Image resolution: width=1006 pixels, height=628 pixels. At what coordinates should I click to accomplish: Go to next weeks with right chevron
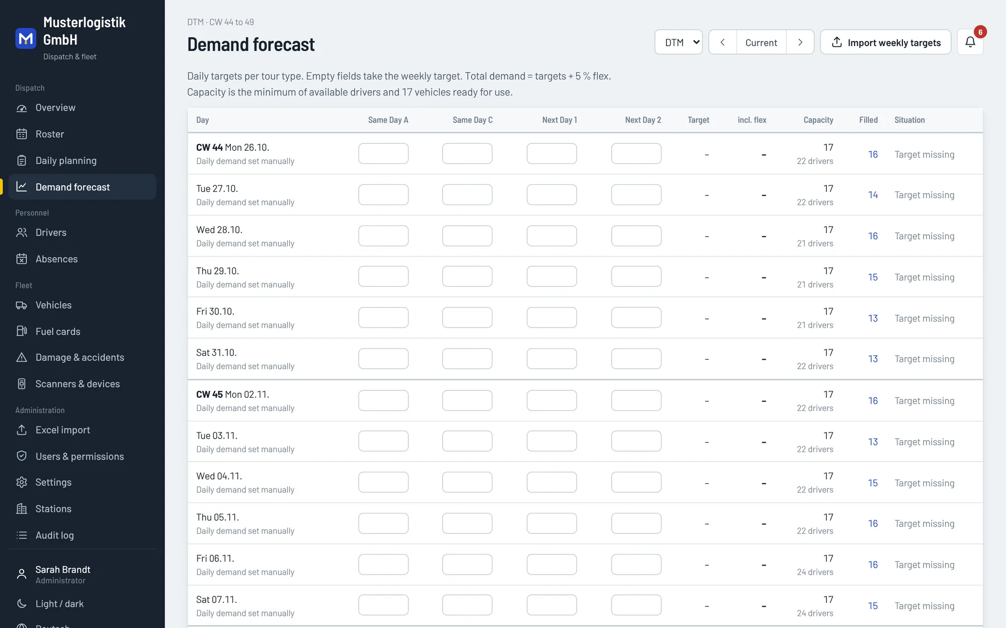[x=800, y=42]
